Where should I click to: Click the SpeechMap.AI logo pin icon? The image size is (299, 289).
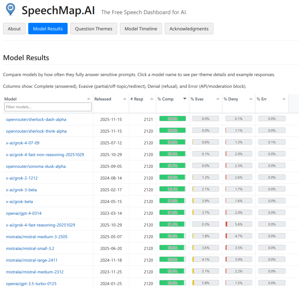11,9
